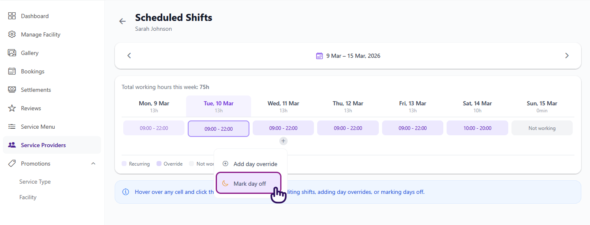The image size is (590, 225).
Task: Click Saturday 10:00 - 20:00 shift cell
Action: pos(477,128)
